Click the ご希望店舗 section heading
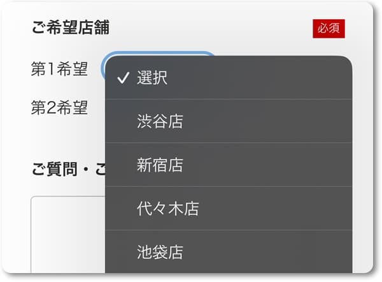 (x=71, y=27)
